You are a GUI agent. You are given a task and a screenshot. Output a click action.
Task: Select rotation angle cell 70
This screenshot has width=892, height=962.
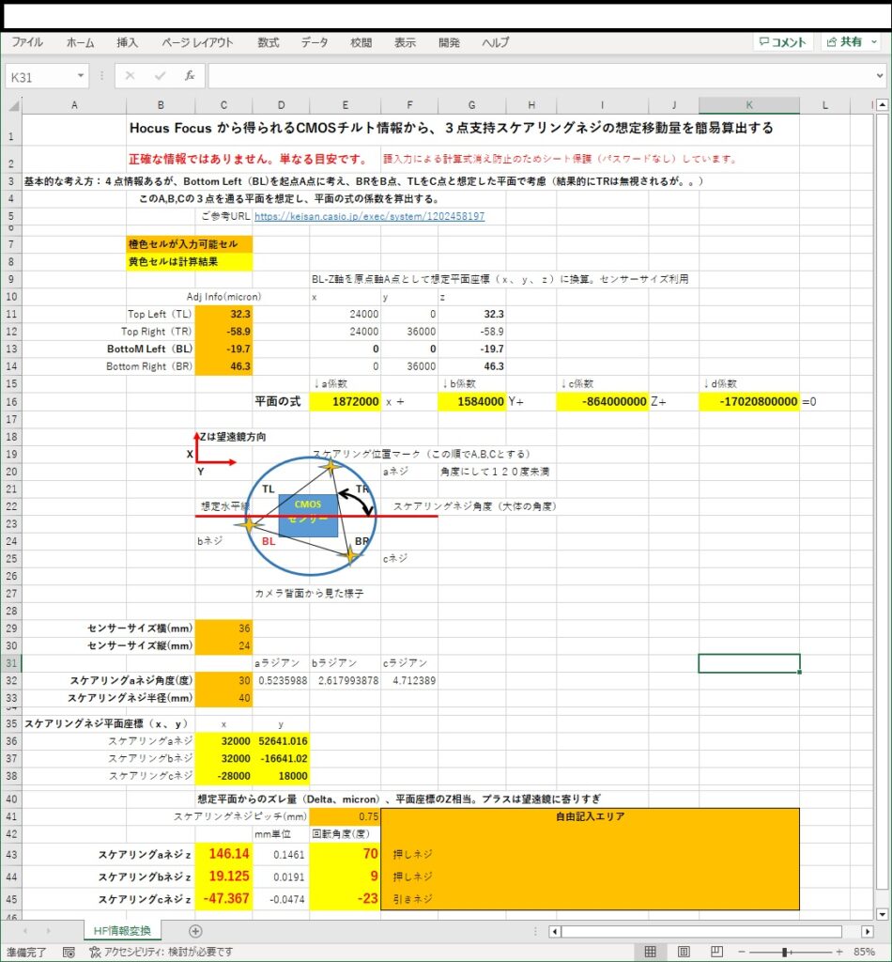point(345,854)
